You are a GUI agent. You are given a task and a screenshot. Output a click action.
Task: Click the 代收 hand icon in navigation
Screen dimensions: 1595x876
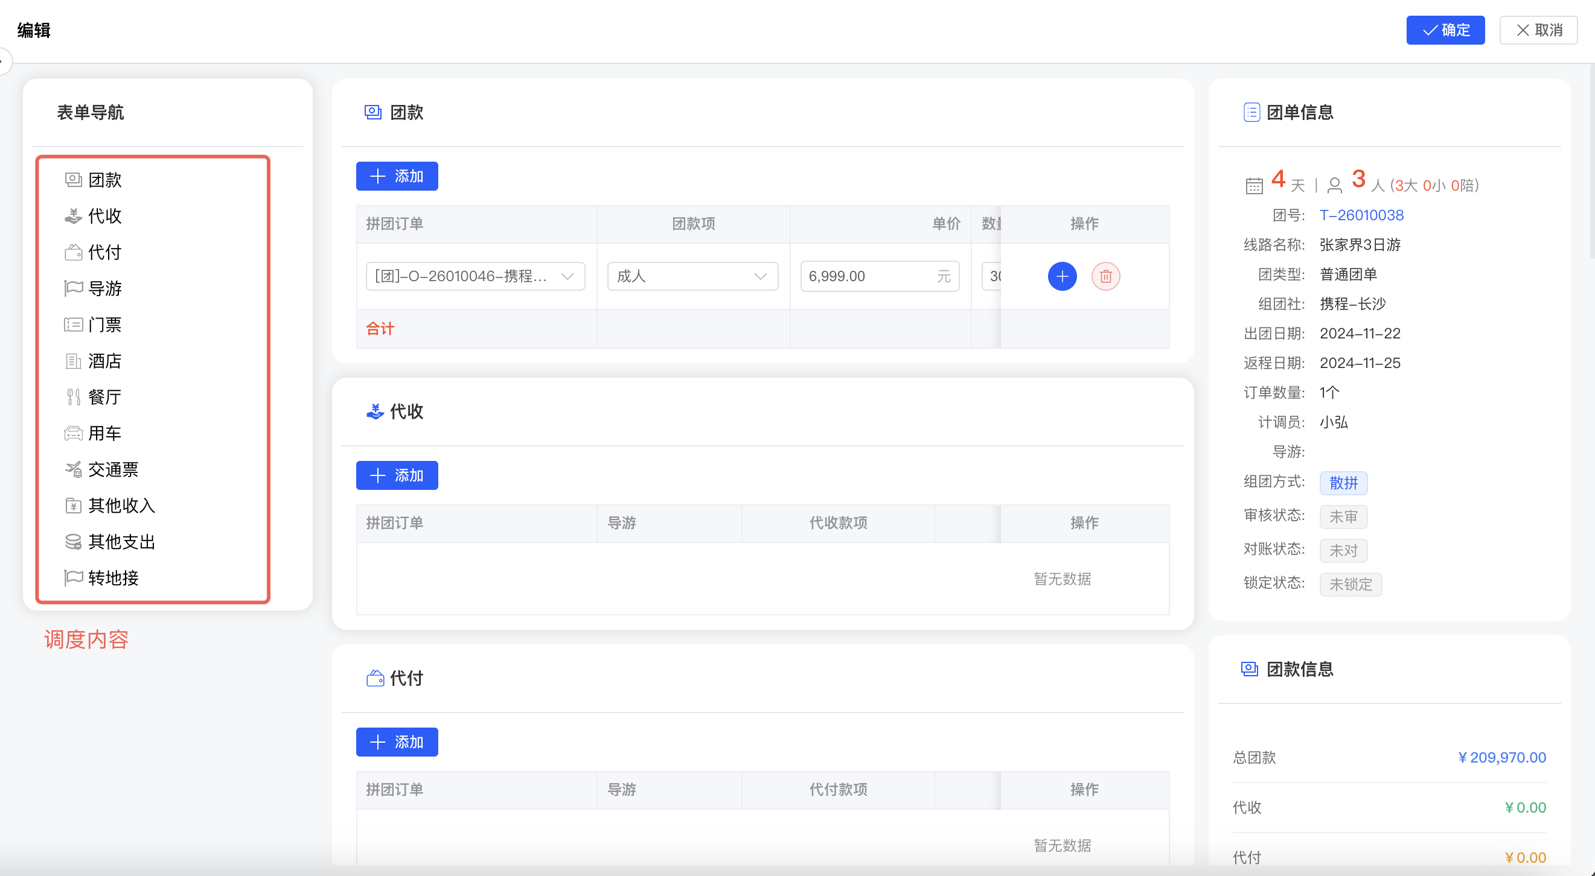tap(73, 216)
